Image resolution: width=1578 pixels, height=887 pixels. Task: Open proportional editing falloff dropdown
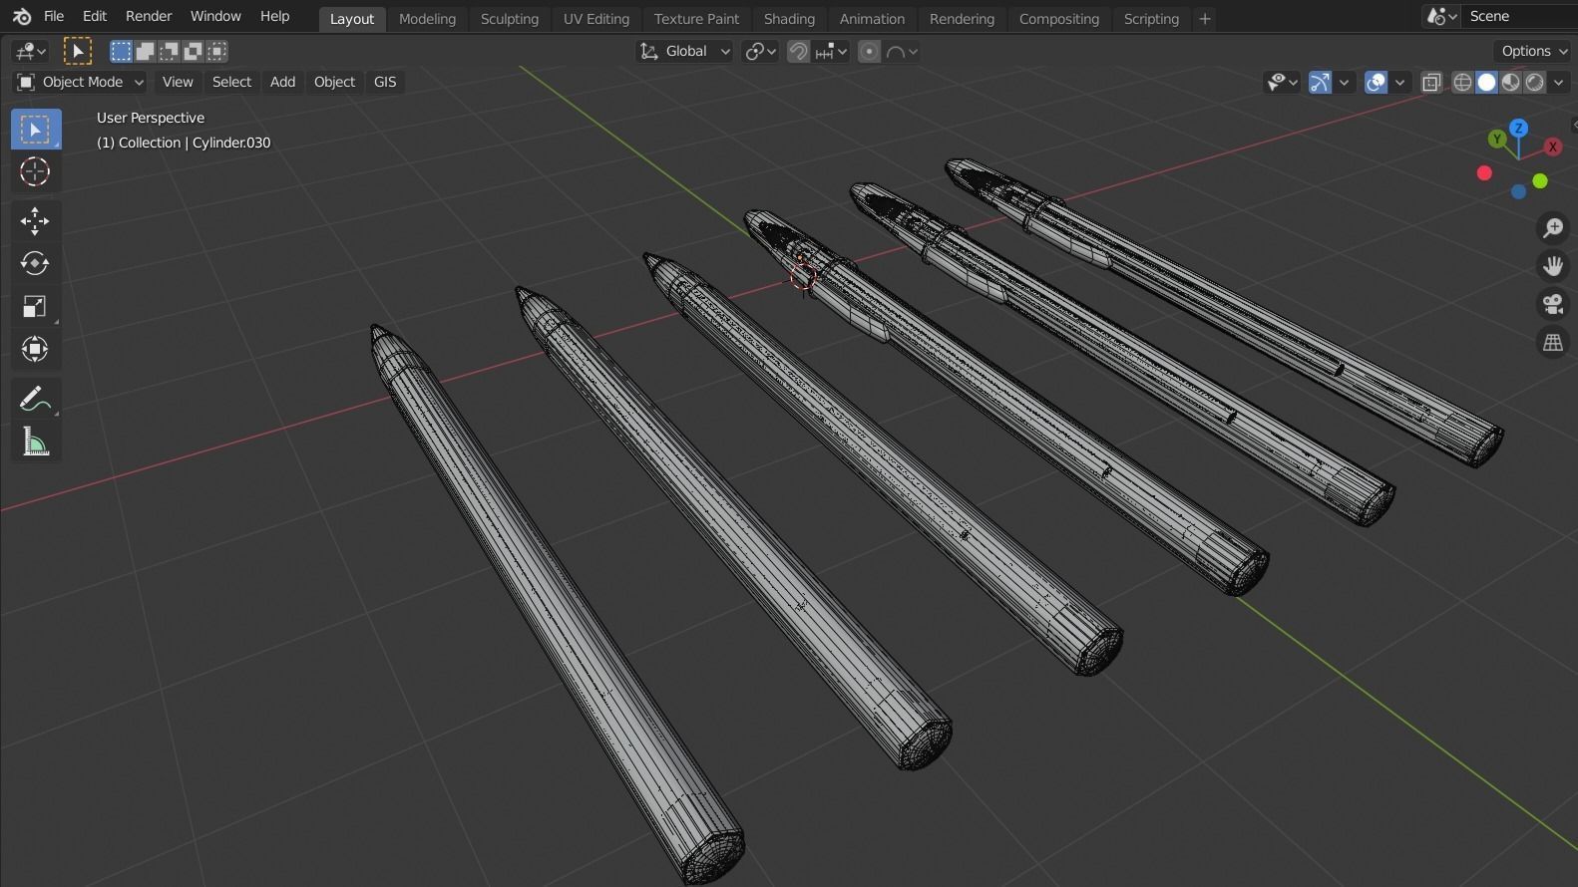tap(902, 51)
